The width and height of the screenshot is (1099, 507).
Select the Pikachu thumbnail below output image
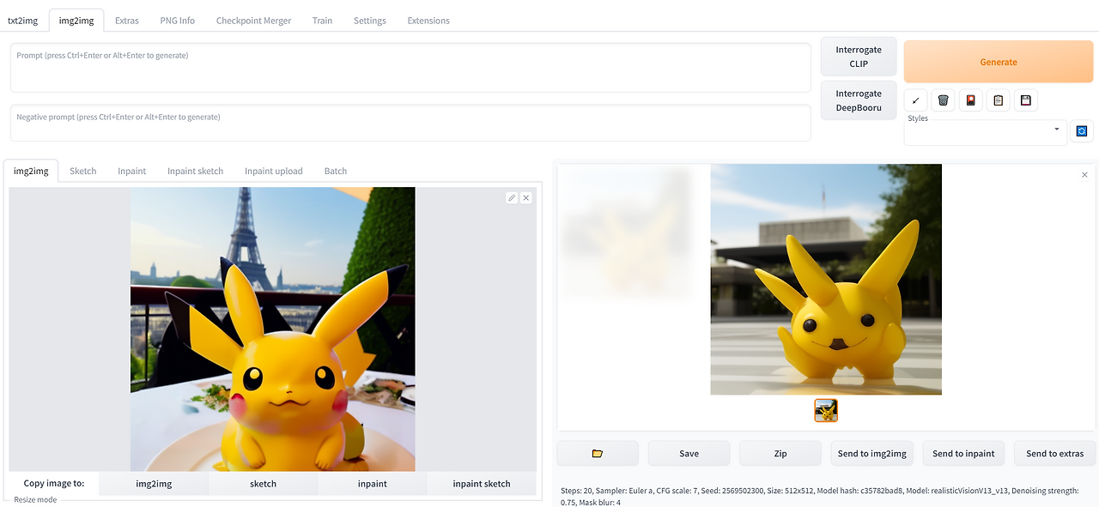(826, 410)
